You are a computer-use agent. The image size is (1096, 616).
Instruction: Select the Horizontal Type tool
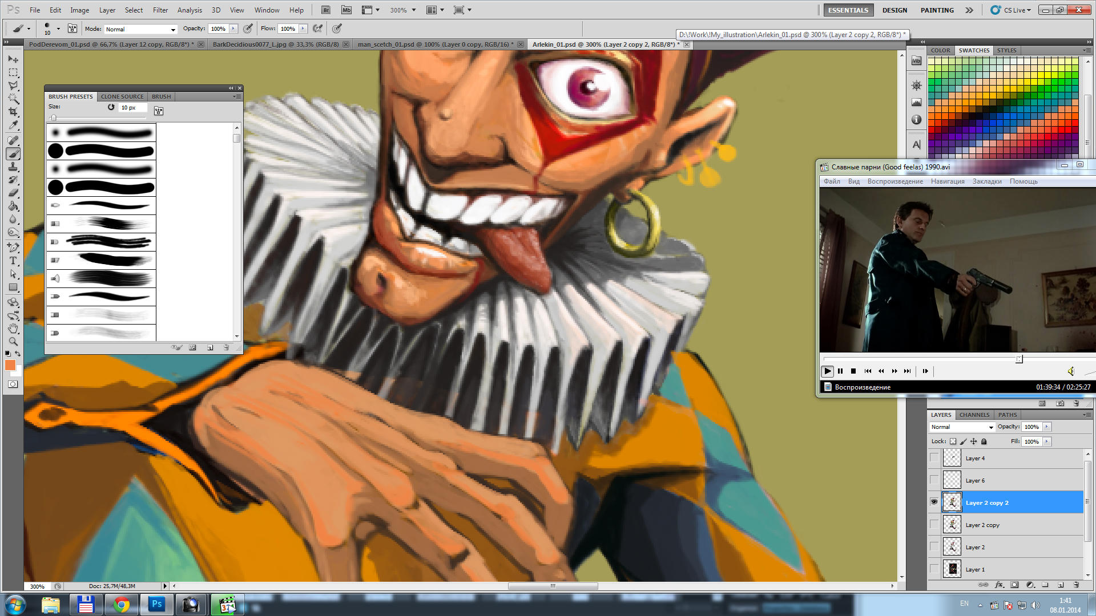tap(13, 261)
